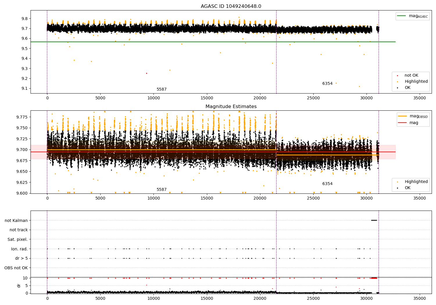
Task: Click the 'AGASC ID 1049240648.0' plot title
Action: click(x=231, y=6)
